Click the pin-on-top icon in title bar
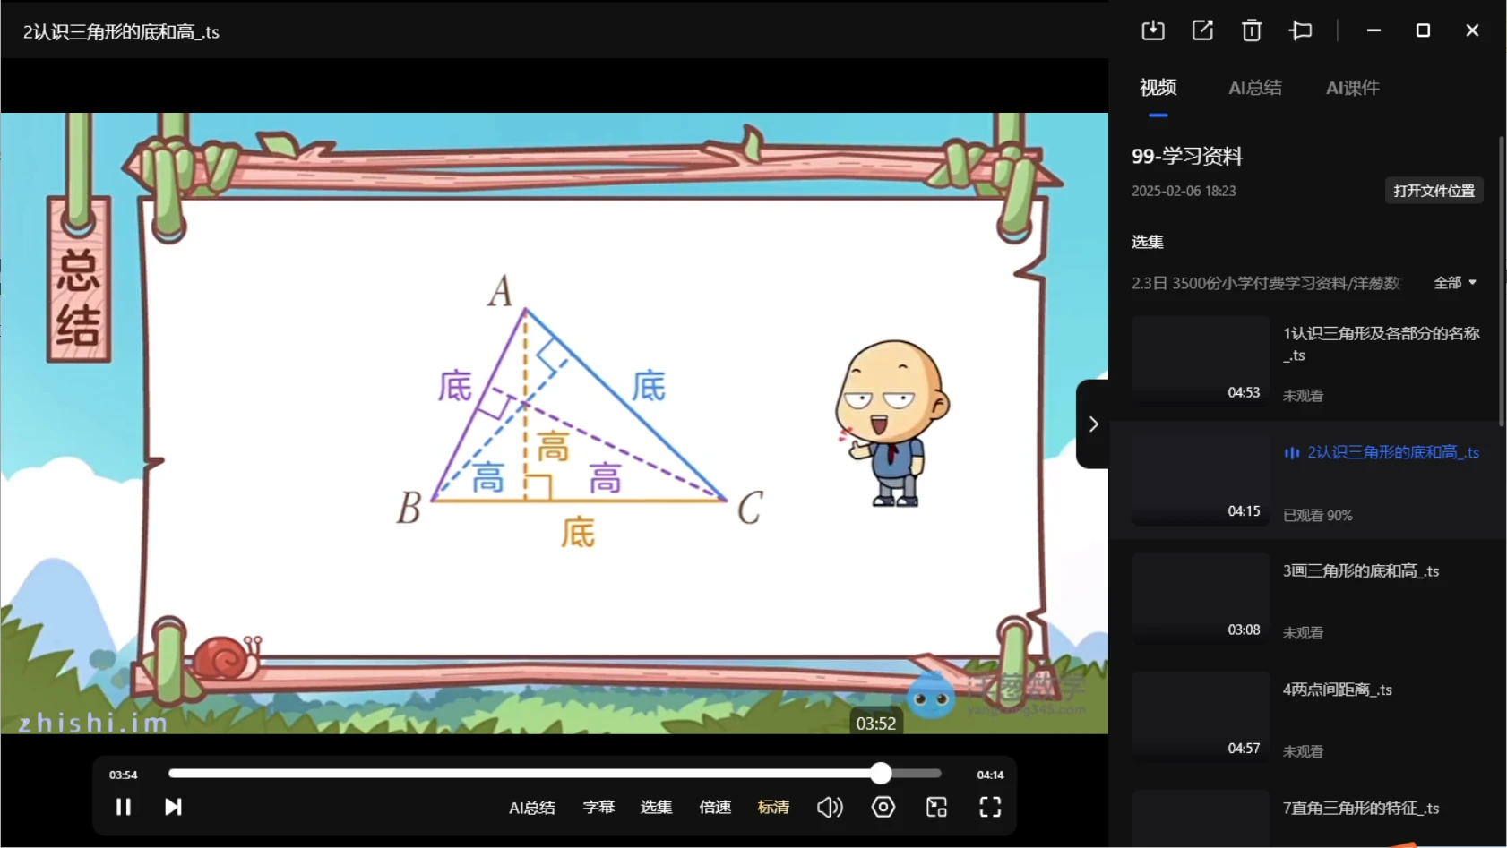 [1301, 30]
